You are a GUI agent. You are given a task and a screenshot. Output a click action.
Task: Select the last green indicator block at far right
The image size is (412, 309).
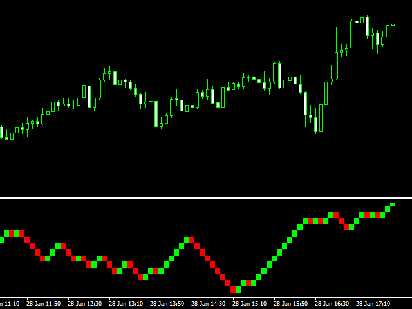[393, 205]
